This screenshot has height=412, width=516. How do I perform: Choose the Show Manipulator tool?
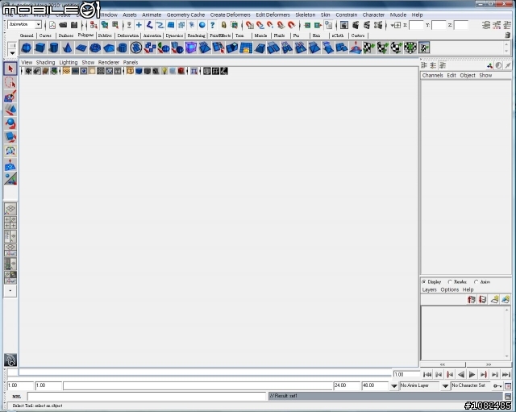10,178
